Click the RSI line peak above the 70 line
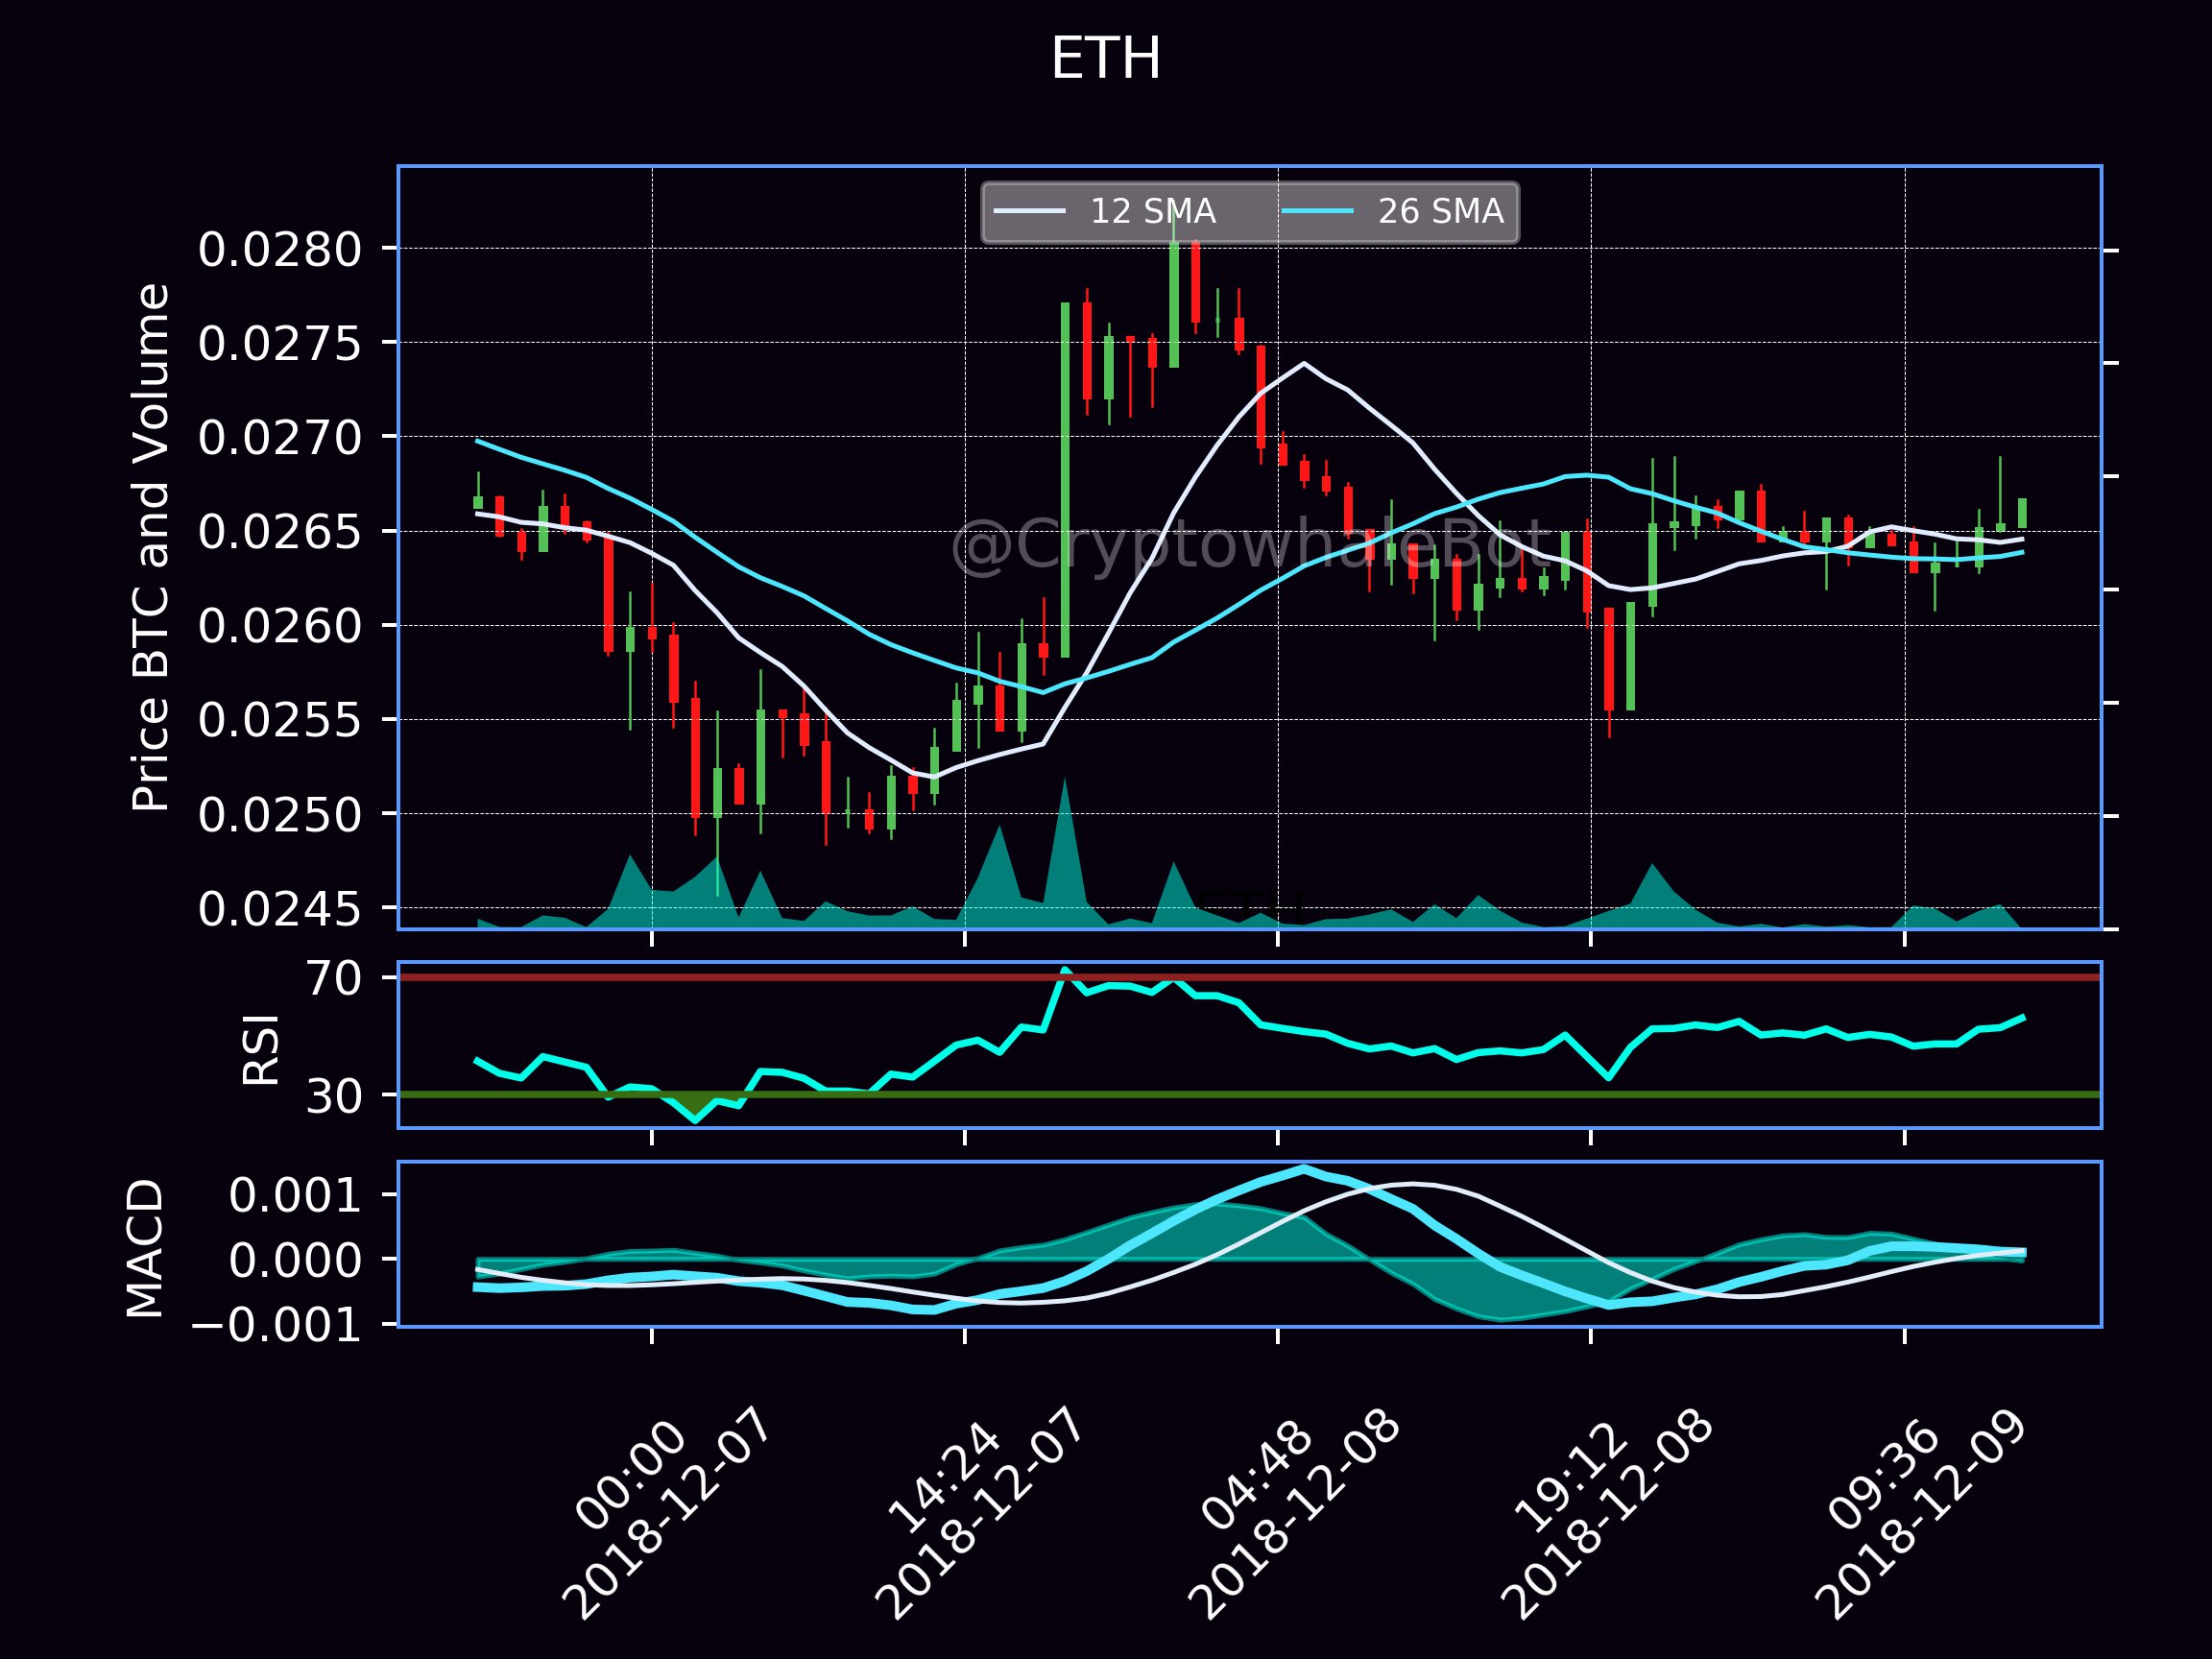The image size is (2212, 1659). (x=1065, y=970)
